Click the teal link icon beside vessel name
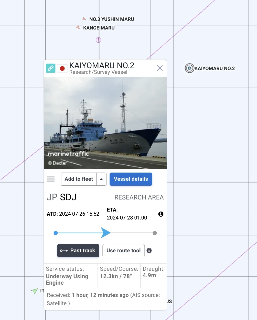This screenshot has width=257, height=320. (x=51, y=68)
